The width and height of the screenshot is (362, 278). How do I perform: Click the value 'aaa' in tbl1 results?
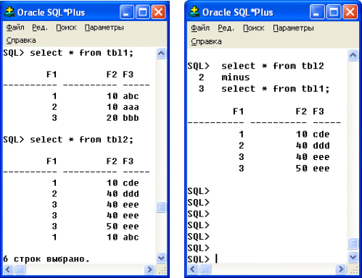point(131,107)
